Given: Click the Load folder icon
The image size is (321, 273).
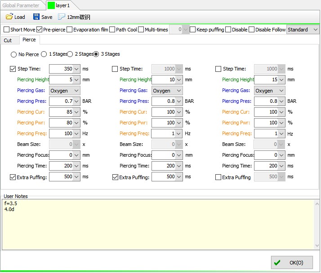Looking at the screenshot, I should (9, 17).
